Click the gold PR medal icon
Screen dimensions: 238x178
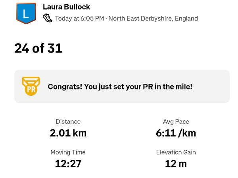point(31,86)
